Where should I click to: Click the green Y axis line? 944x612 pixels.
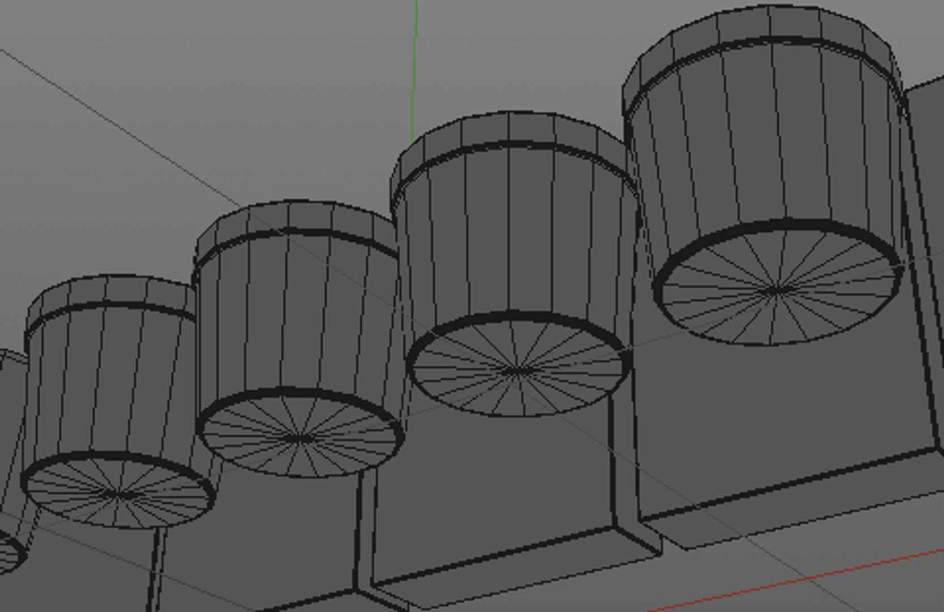415,71
